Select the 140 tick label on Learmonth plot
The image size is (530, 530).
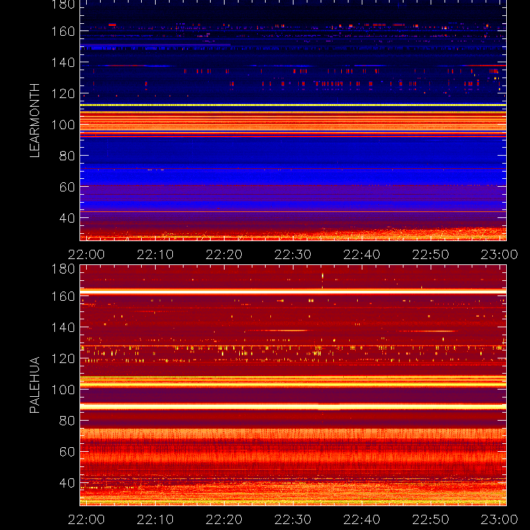(63, 62)
